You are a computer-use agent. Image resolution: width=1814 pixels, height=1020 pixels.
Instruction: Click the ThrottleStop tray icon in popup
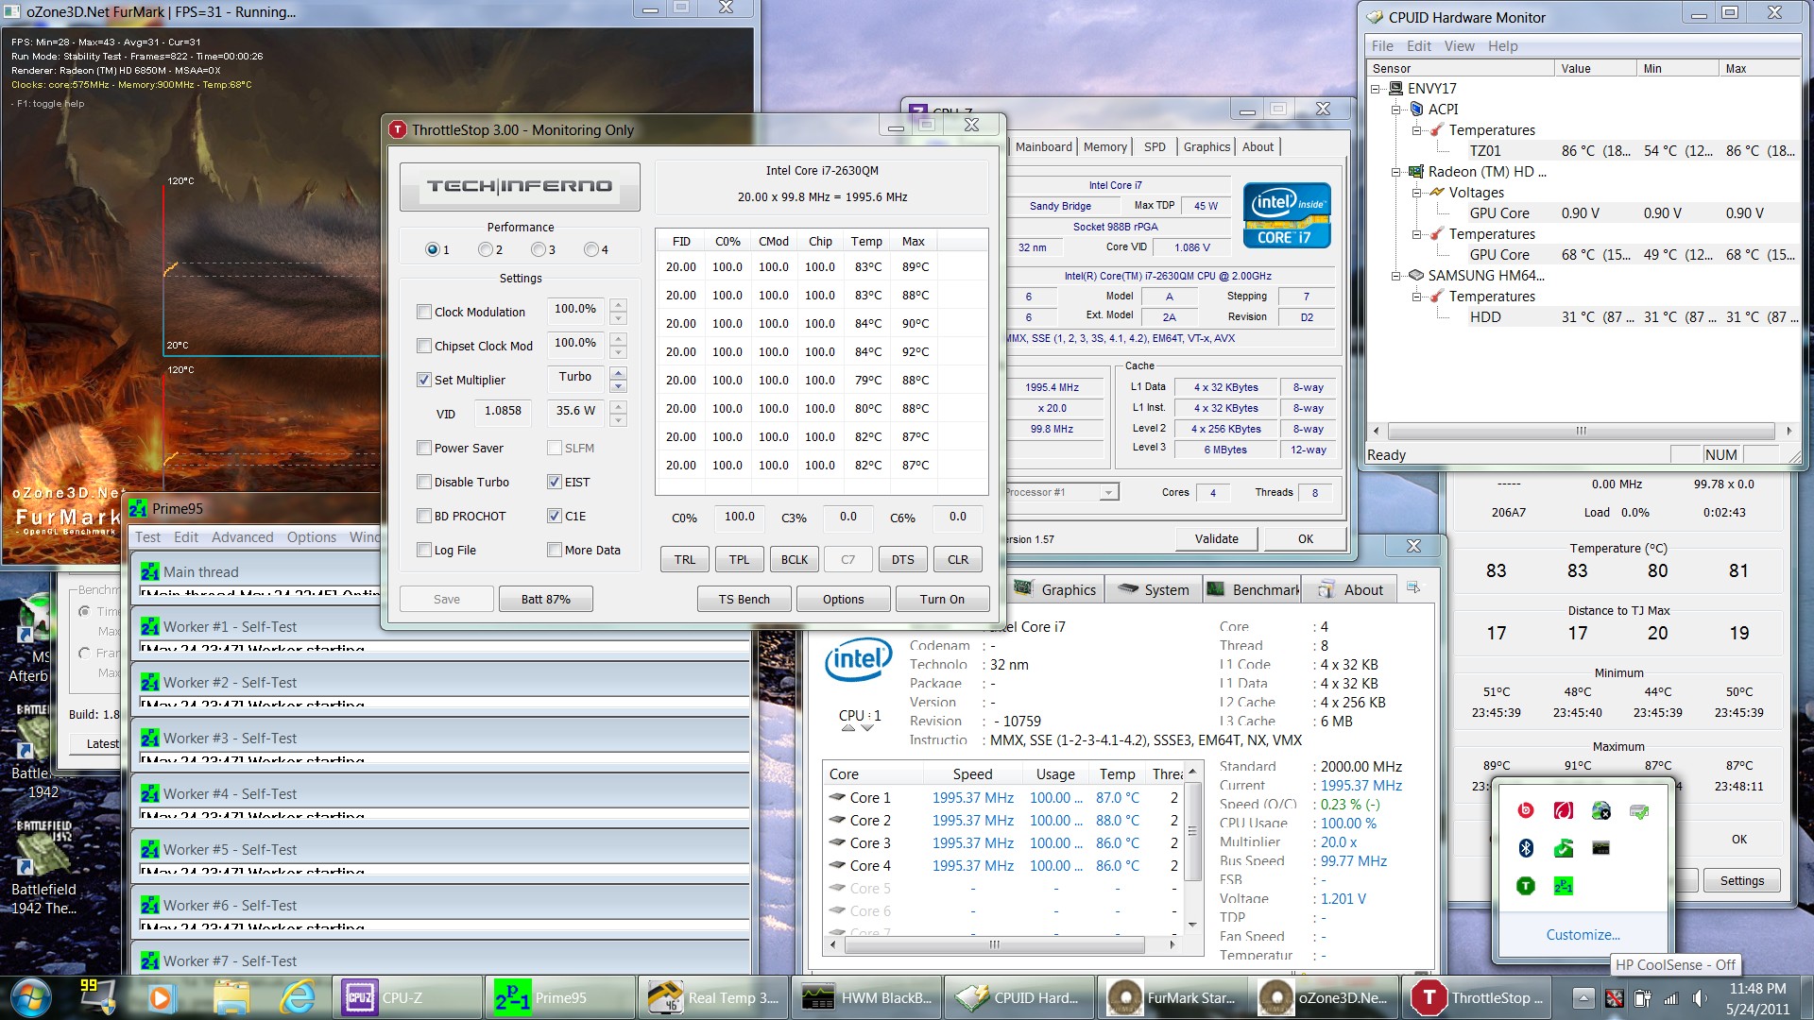pos(1525,886)
